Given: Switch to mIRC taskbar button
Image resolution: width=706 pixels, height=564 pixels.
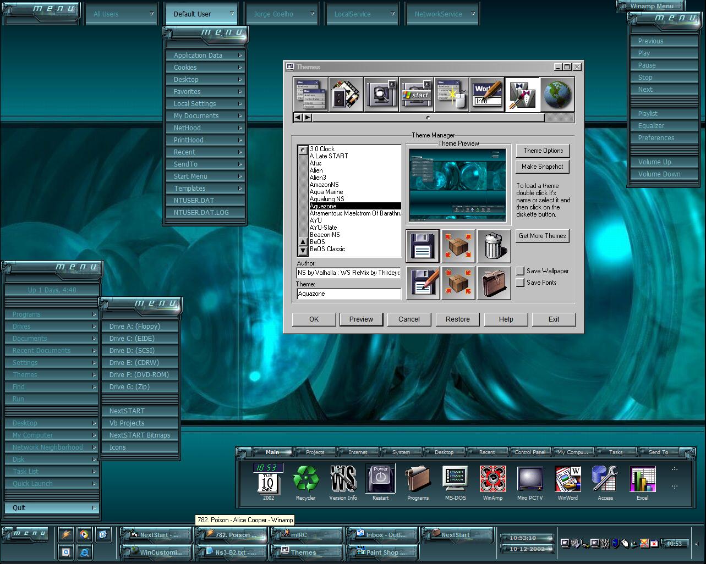Looking at the screenshot, I should point(306,535).
